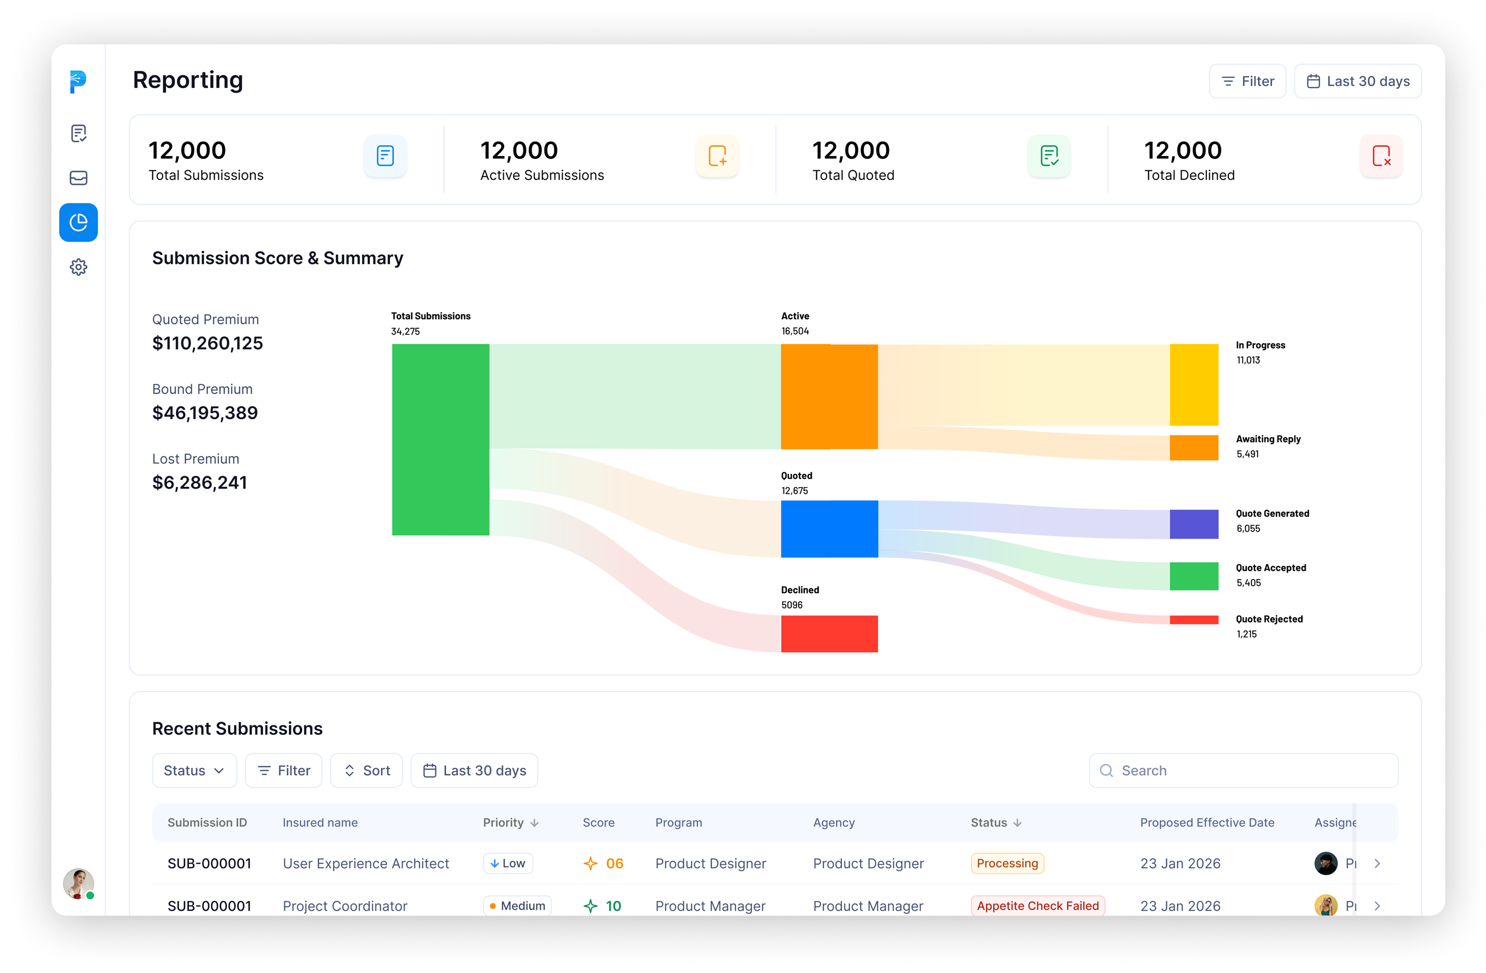Open the inbox sidebar icon
Viewport: 1486px width, 973px height.
pyautogui.click(x=78, y=178)
